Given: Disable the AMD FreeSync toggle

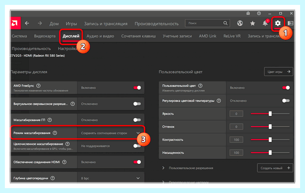Looking at the screenshot, I should pos(137,88).
